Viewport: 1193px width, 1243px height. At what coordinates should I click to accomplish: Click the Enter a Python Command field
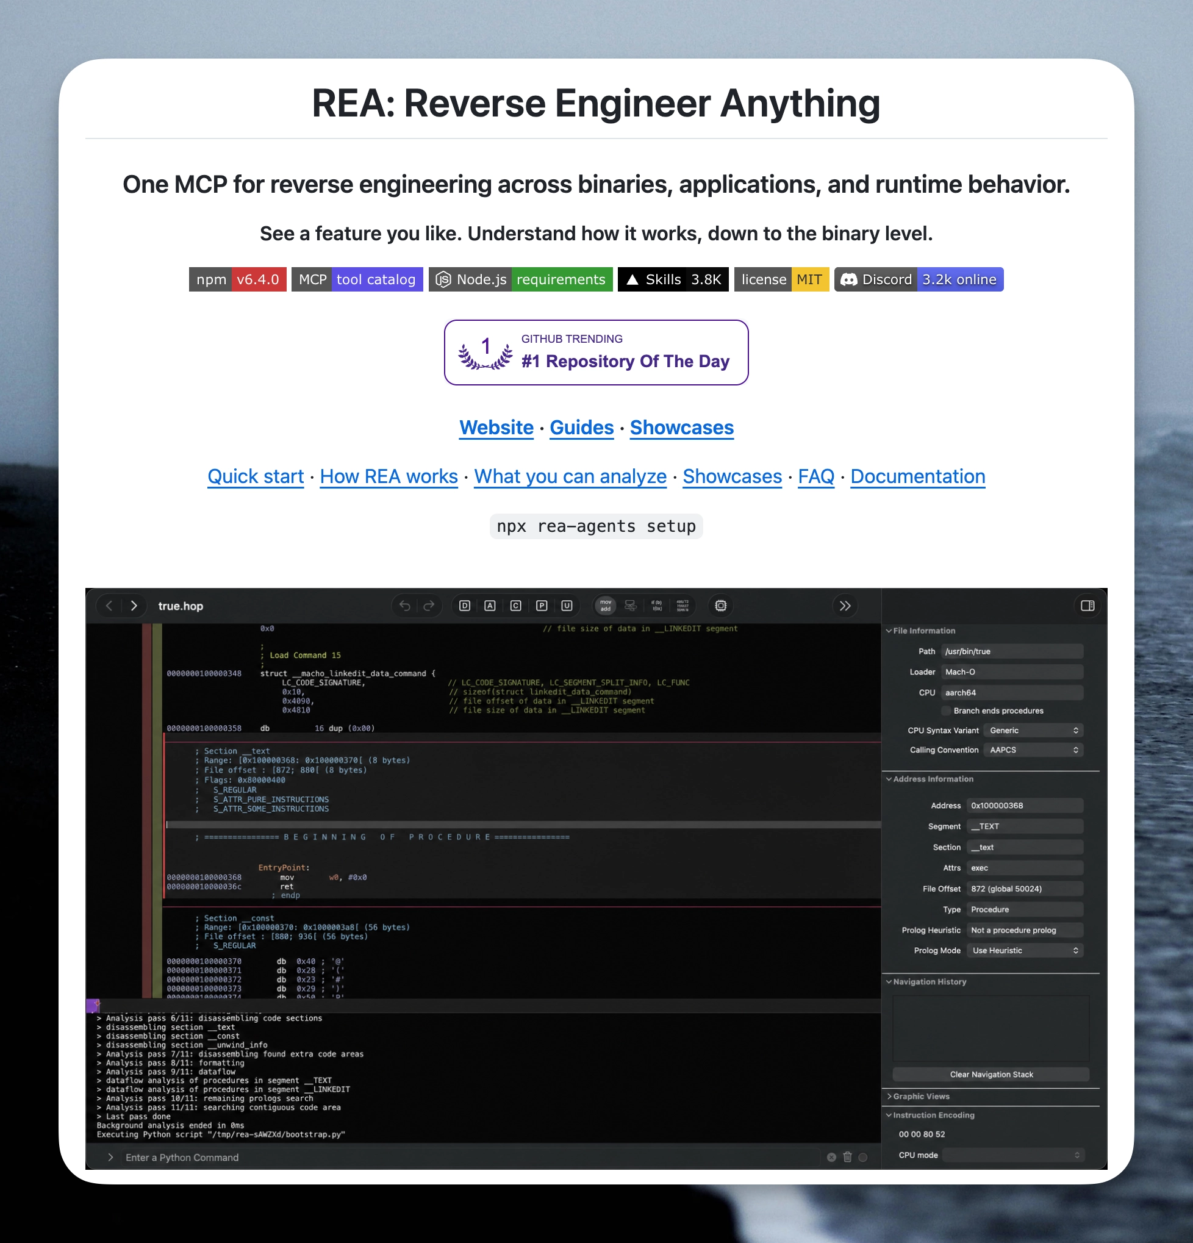point(470,1158)
